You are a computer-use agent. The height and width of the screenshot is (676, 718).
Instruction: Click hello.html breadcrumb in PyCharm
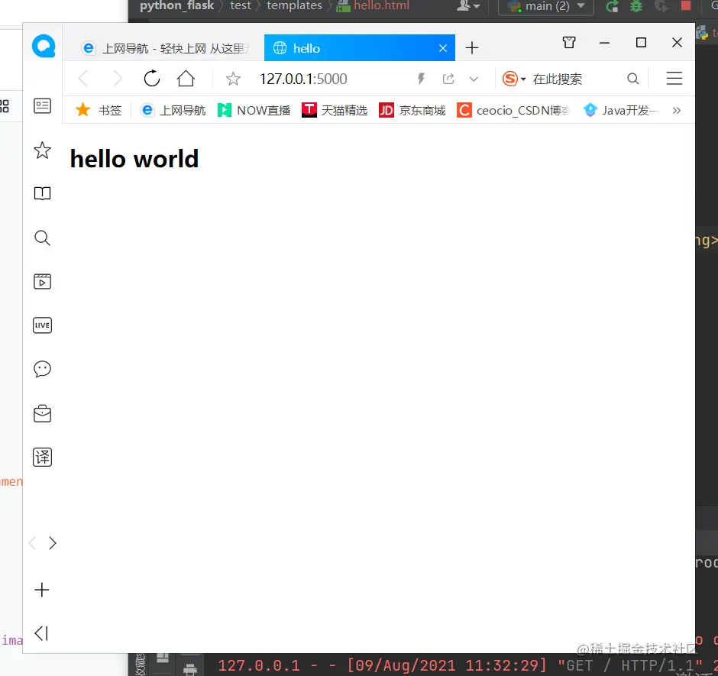[374, 5]
